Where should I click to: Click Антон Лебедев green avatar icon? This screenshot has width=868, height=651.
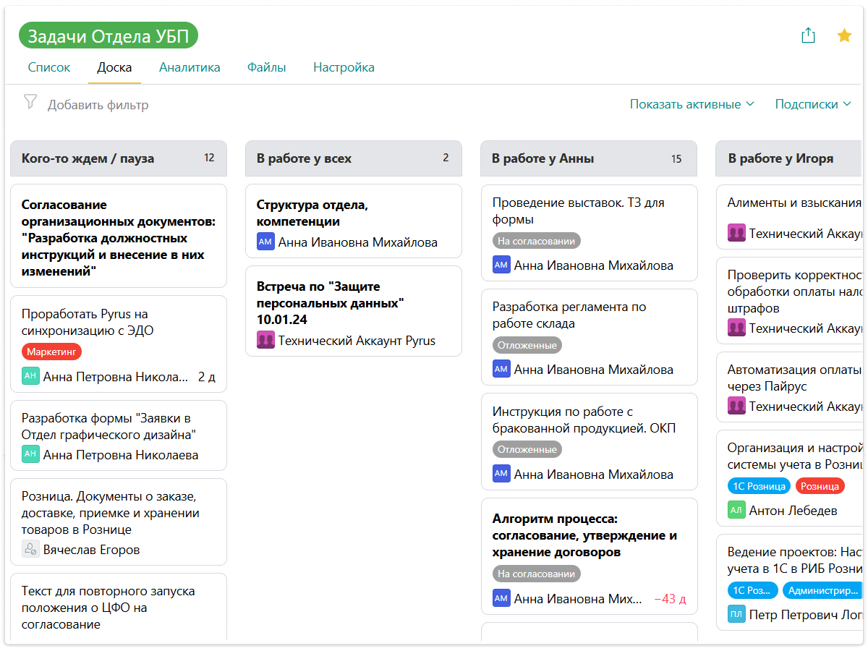736,510
